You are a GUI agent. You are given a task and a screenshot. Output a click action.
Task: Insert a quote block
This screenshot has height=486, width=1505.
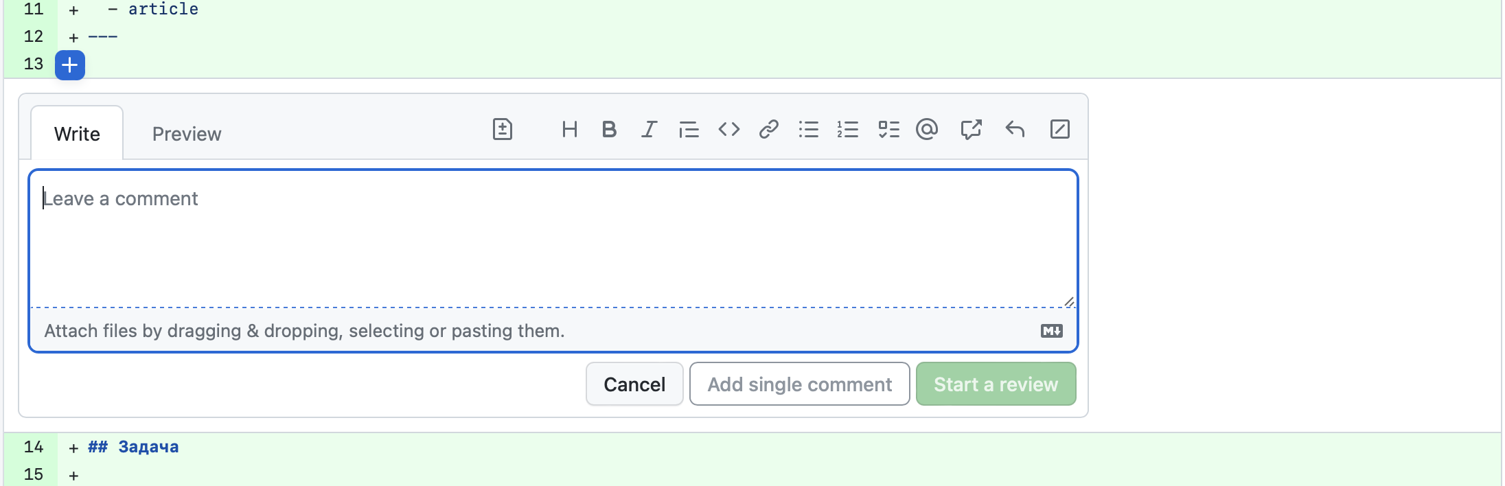(689, 129)
